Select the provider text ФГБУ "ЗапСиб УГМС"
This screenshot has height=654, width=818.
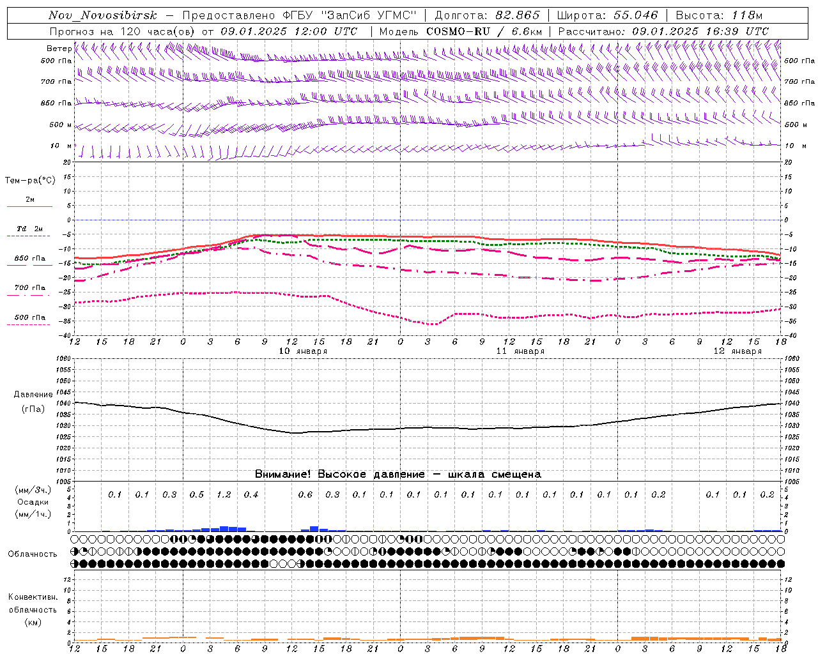(x=349, y=15)
